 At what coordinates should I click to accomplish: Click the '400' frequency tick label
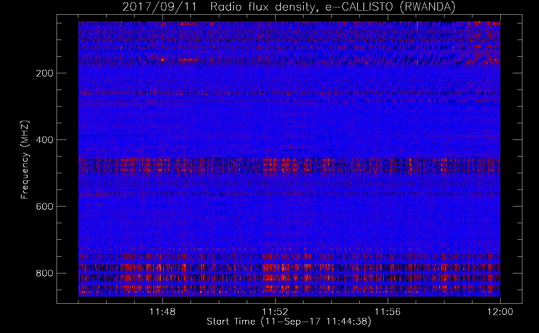(45, 140)
